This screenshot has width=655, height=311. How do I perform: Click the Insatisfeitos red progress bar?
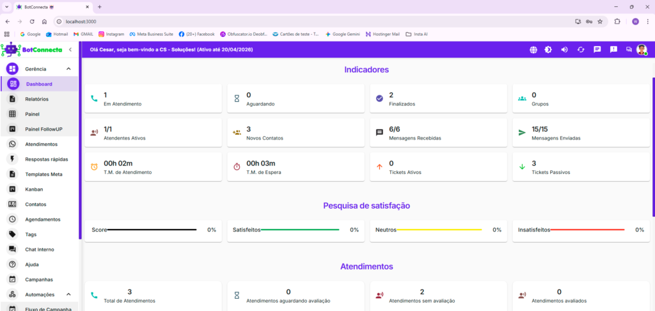[587, 230]
